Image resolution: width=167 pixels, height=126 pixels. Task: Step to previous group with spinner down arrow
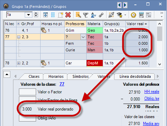(36, 16)
